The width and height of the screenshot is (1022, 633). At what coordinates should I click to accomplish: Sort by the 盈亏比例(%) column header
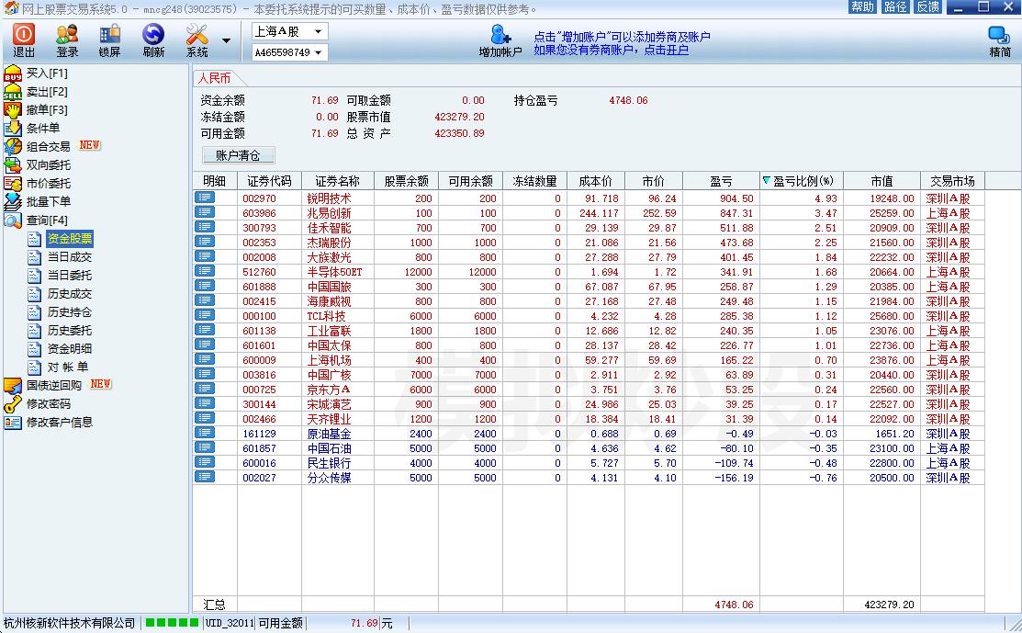click(803, 181)
